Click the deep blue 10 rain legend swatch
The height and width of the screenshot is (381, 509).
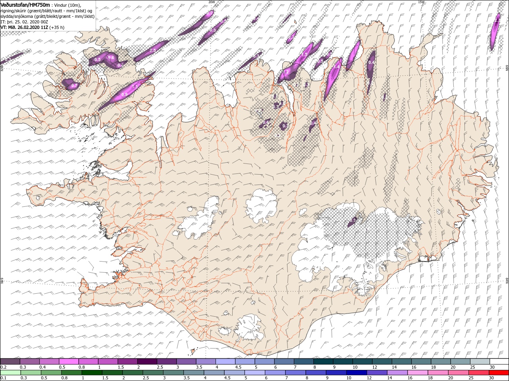(356, 372)
